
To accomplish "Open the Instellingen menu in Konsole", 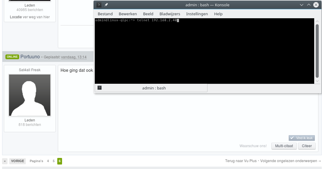I will (x=197, y=14).
